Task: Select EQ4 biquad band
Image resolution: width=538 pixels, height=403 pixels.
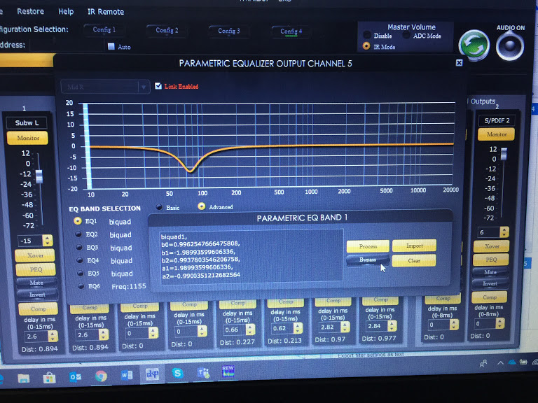Action: tap(80, 260)
